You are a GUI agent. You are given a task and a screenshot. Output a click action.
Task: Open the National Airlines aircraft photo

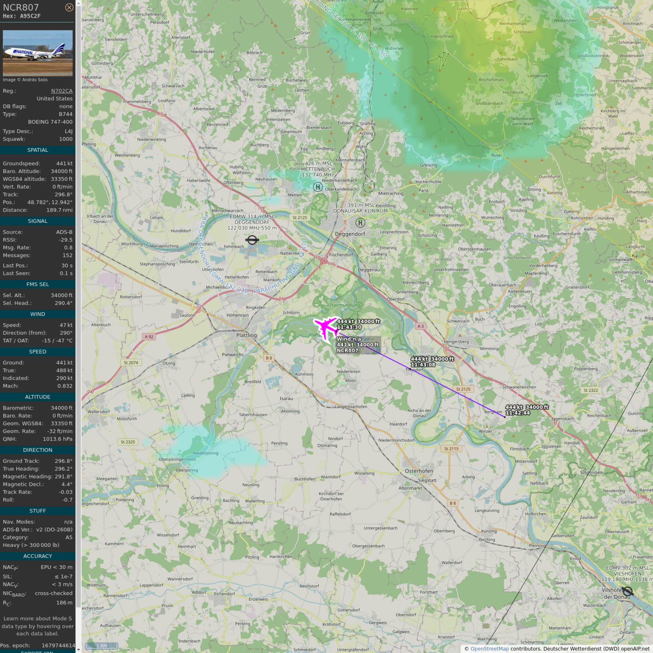pos(38,53)
